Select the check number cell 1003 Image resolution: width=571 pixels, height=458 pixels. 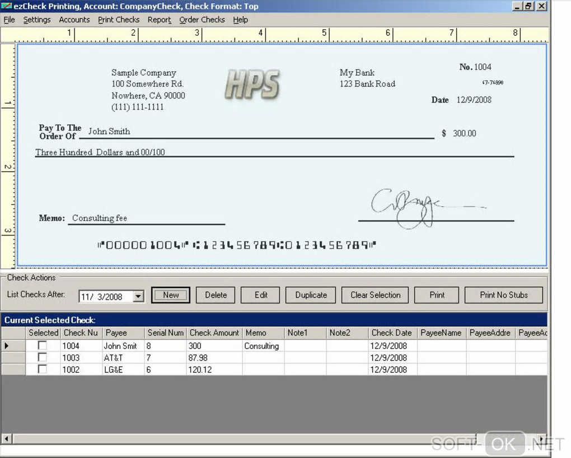pyautogui.click(x=81, y=357)
